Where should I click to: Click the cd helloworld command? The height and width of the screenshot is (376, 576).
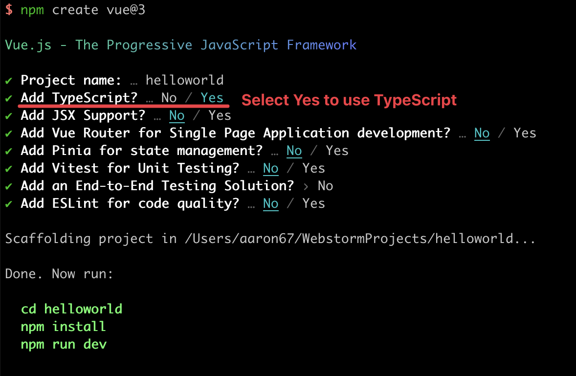(x=71, y=309)
